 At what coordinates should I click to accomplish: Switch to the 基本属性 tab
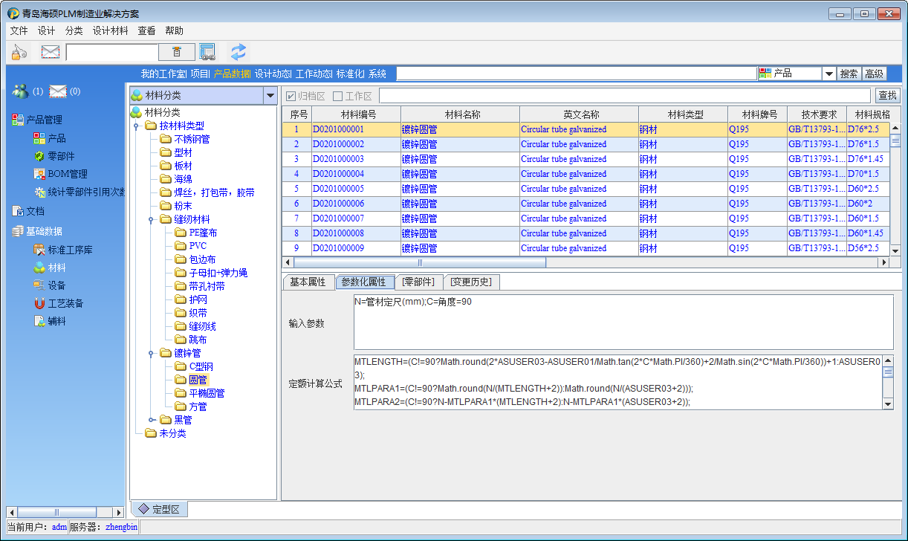[x=308, y=282]
